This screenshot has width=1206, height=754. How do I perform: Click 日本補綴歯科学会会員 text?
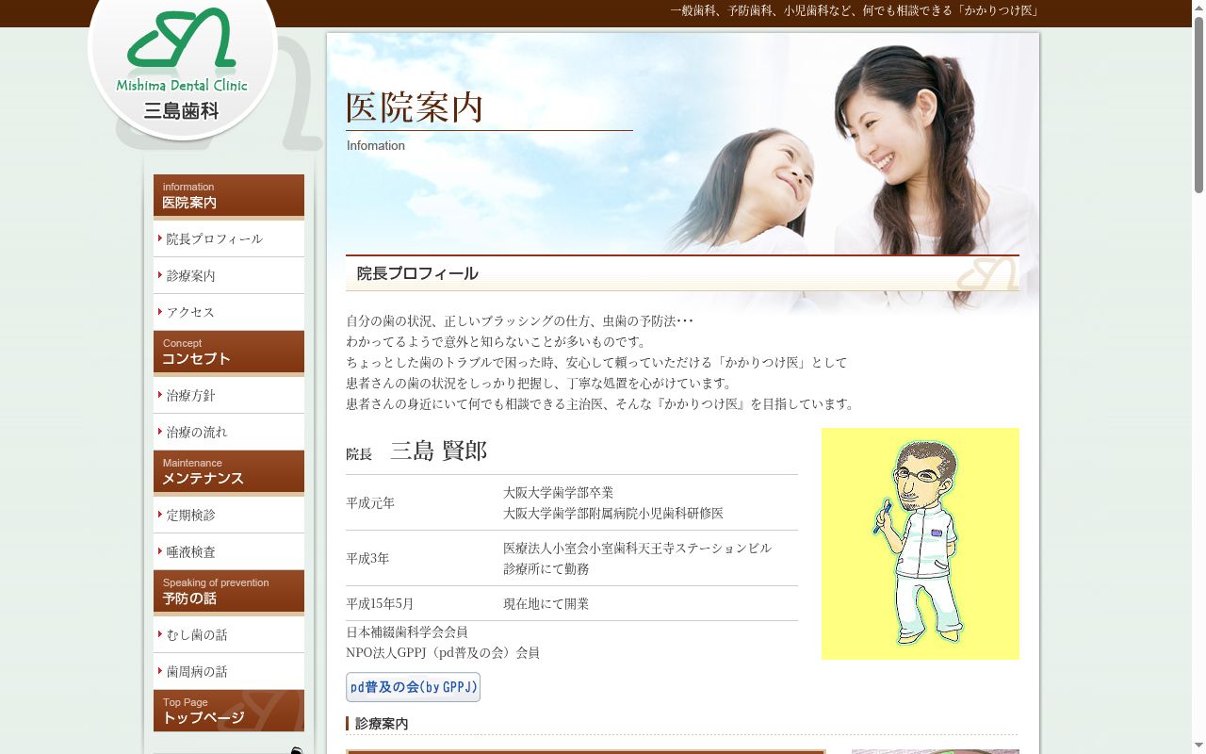[407, 631]
